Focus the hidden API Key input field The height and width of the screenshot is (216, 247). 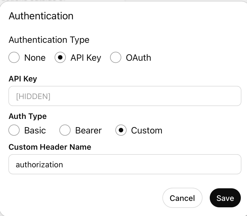pyautogui.click(x=125, y=96)
